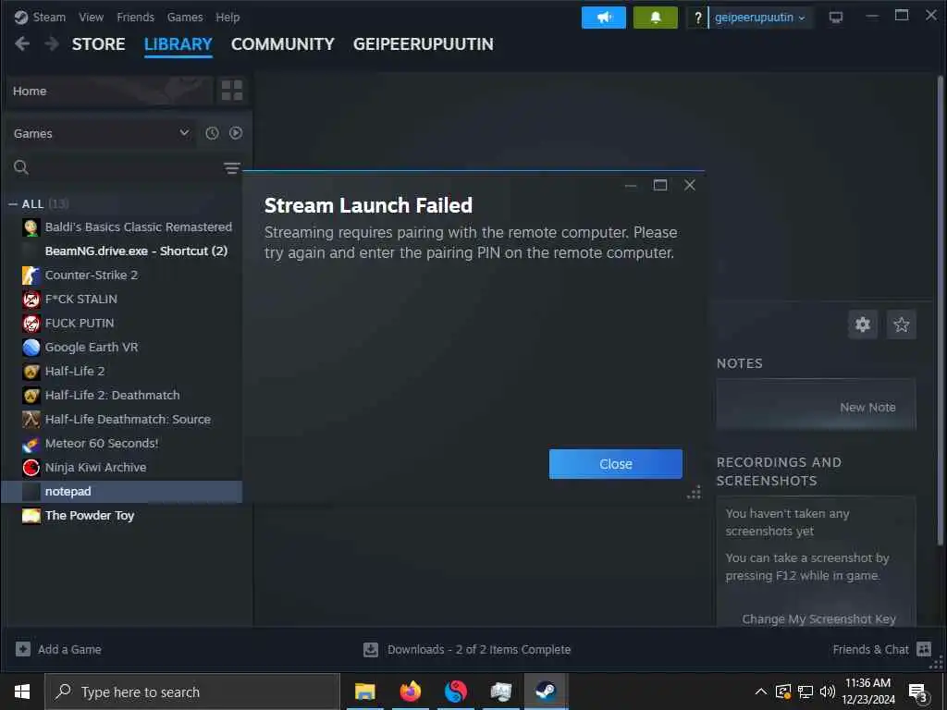This screenshot has width=947, height=710.
Task: Sort games by recent activity clock icon
Action: point(212,133)
